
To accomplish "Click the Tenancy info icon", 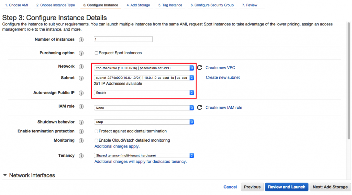I will click(x=81, y=156).
